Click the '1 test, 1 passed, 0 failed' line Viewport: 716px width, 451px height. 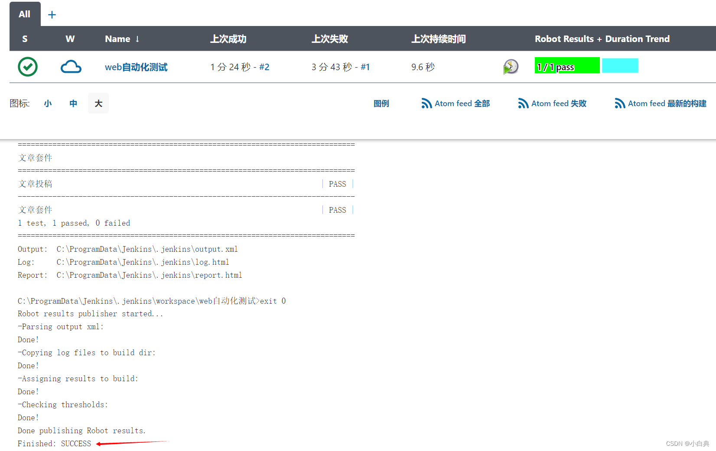[74, 223]
